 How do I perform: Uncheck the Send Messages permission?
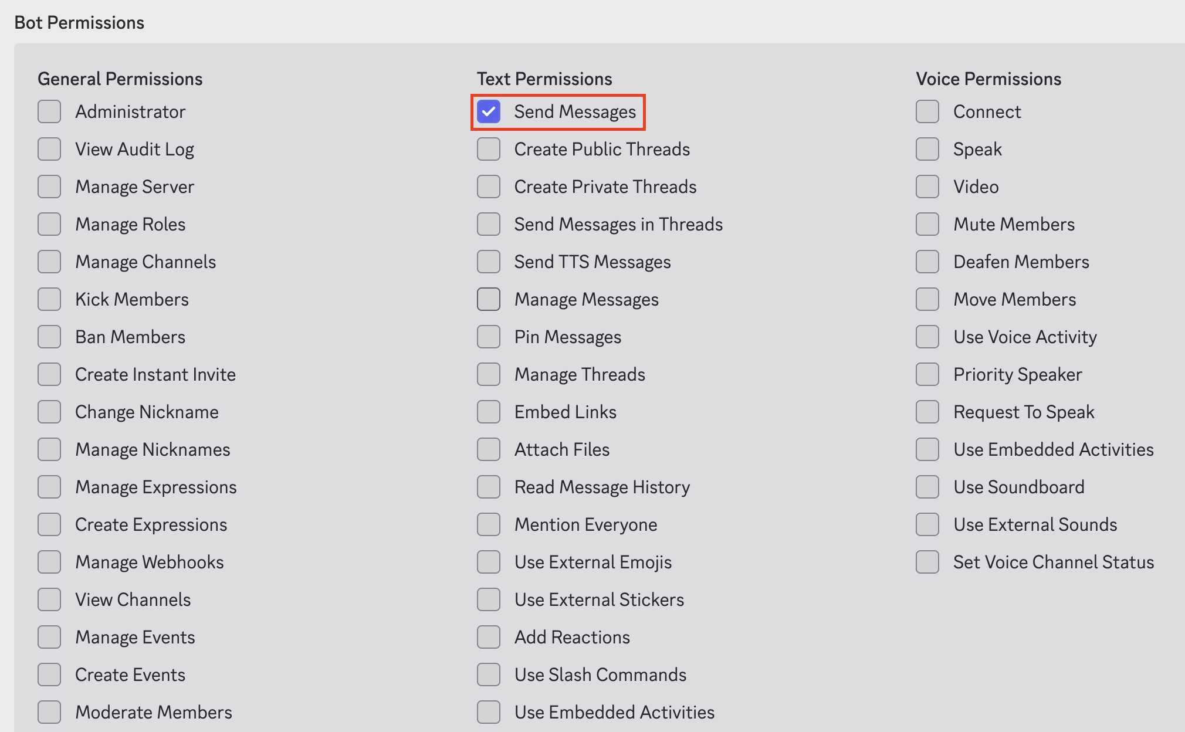click(x=489, y=111)
